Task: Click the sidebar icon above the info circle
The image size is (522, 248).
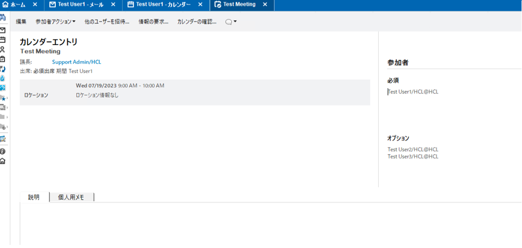Action: pos(3,139)
